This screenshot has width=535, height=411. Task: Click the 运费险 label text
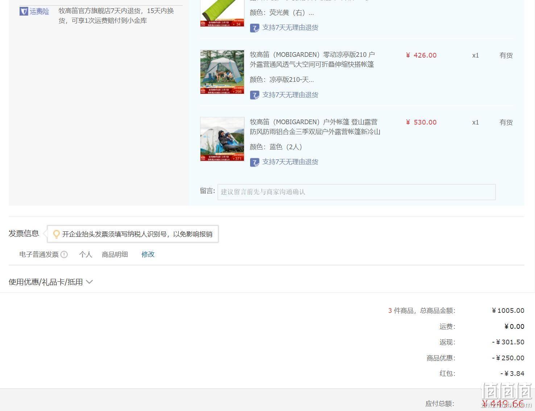coord(39,12)
